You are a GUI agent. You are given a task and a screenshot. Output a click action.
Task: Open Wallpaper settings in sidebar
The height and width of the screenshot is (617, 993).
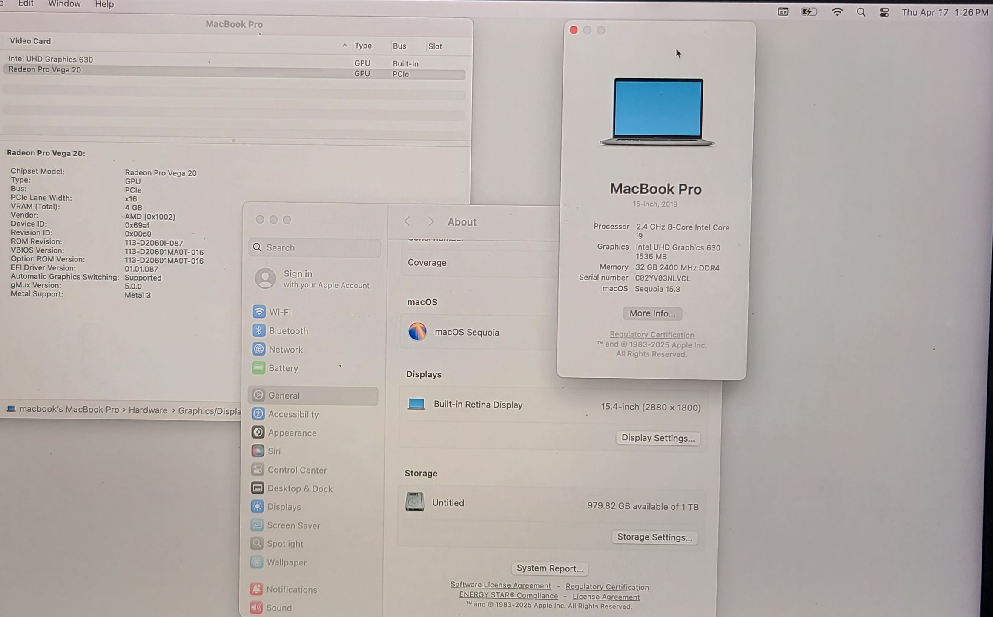286,562
